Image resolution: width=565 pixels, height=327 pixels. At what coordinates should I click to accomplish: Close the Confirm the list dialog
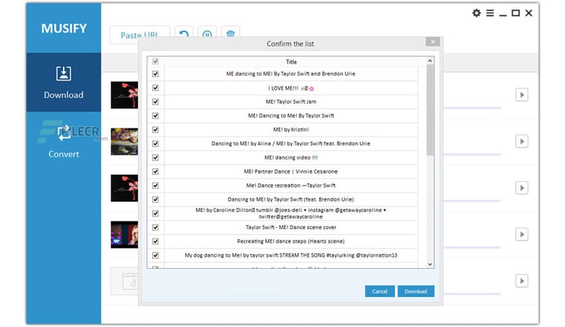(x=433, y=42)
